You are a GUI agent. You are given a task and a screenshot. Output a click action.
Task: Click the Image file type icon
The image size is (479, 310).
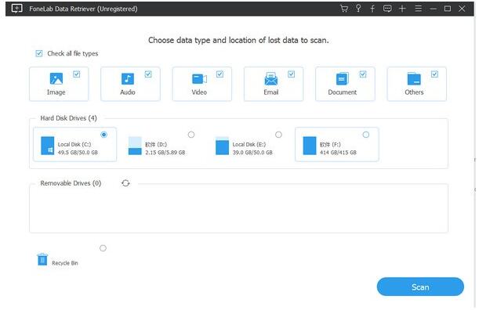(56, 78)
